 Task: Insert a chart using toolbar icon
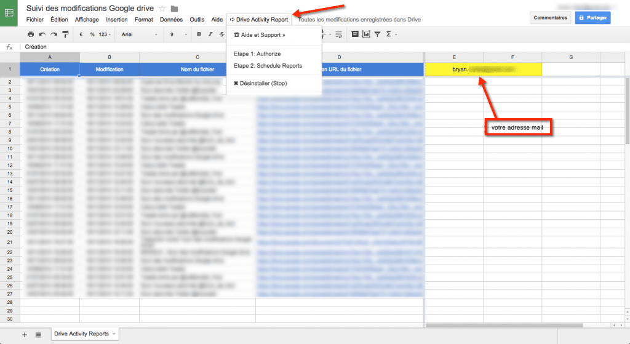(x=366, y=34)
